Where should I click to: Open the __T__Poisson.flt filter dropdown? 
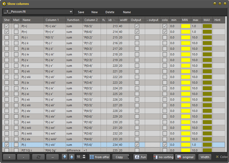(71, 12)
